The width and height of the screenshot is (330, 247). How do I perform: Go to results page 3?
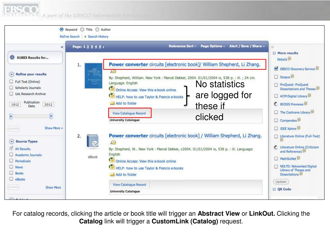coord(92,47)
